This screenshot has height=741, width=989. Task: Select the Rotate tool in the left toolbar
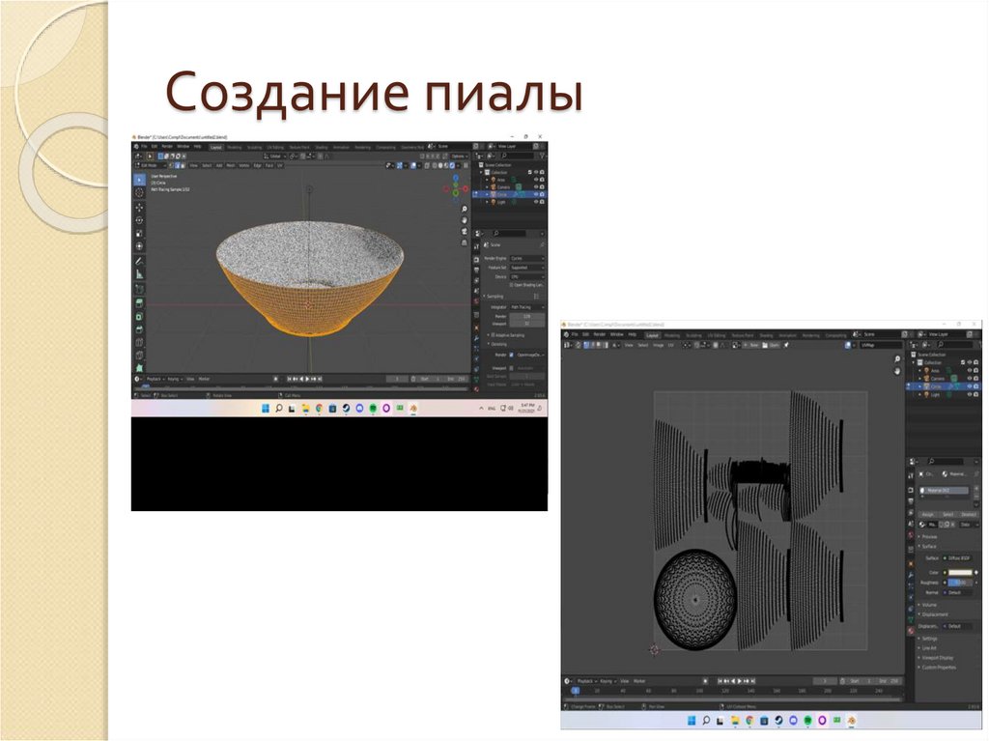pos(140,221)
